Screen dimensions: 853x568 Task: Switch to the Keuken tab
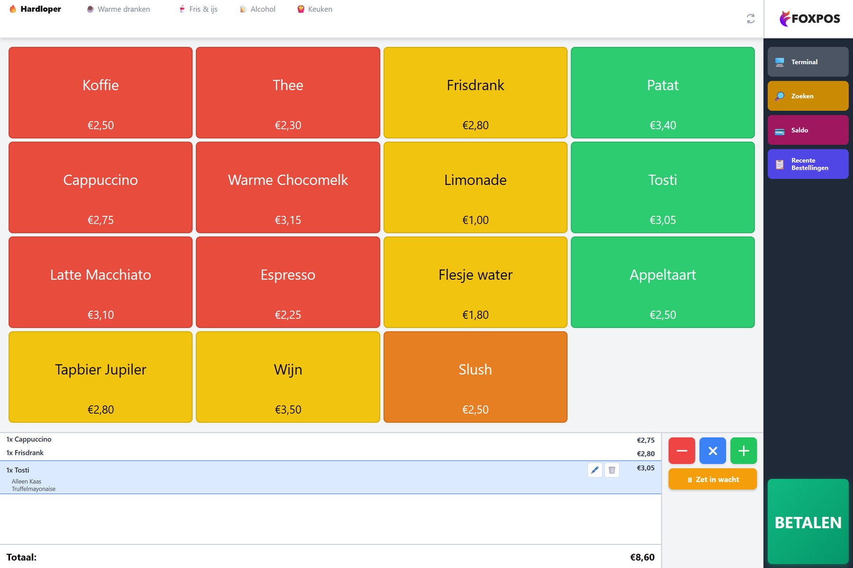(x=315, y=9)
